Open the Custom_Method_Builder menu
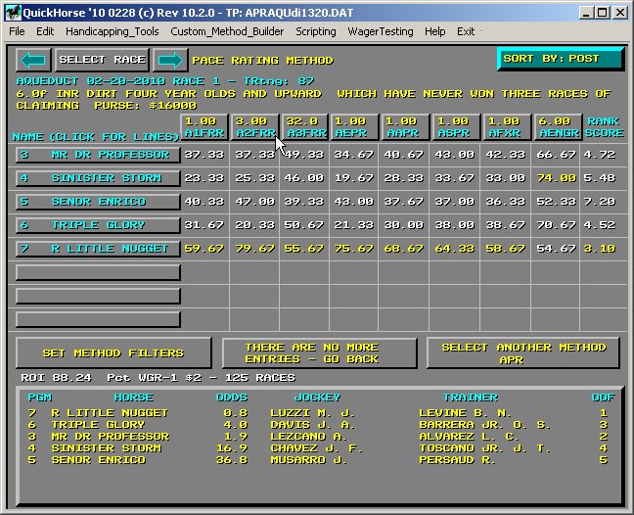 coord(225,31)
